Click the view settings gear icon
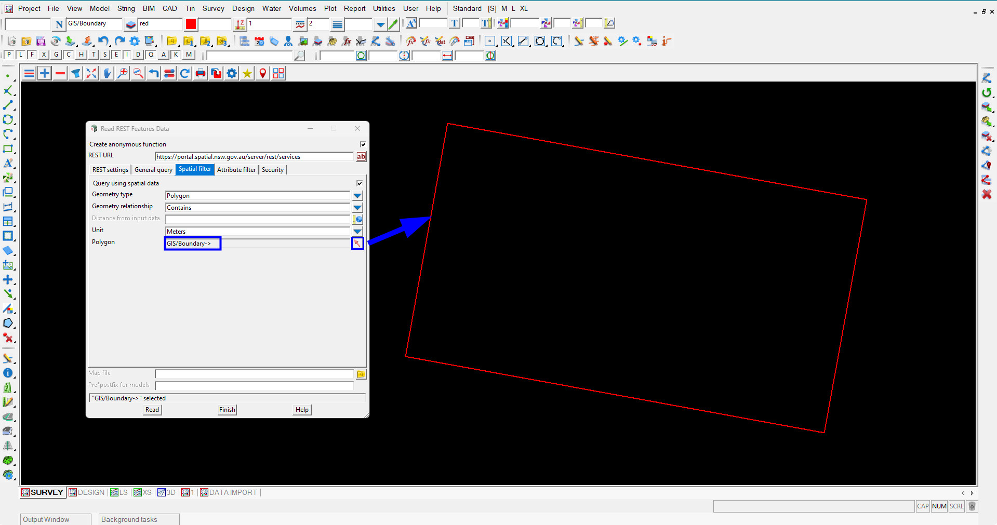This screenshot has width=997, height=525. [x=232, y=73]
